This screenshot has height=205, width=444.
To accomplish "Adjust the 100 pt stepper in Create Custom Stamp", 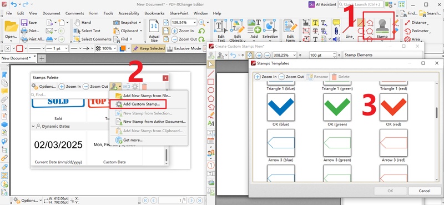I will pyautogui.click(x=335, y=55).
